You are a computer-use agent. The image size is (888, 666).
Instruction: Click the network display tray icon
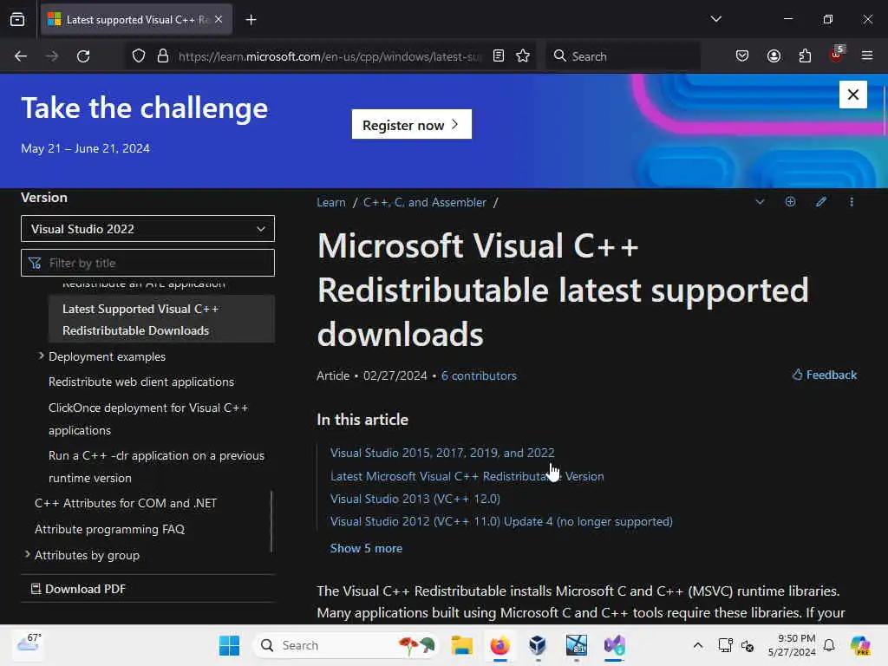coord(725,645)
